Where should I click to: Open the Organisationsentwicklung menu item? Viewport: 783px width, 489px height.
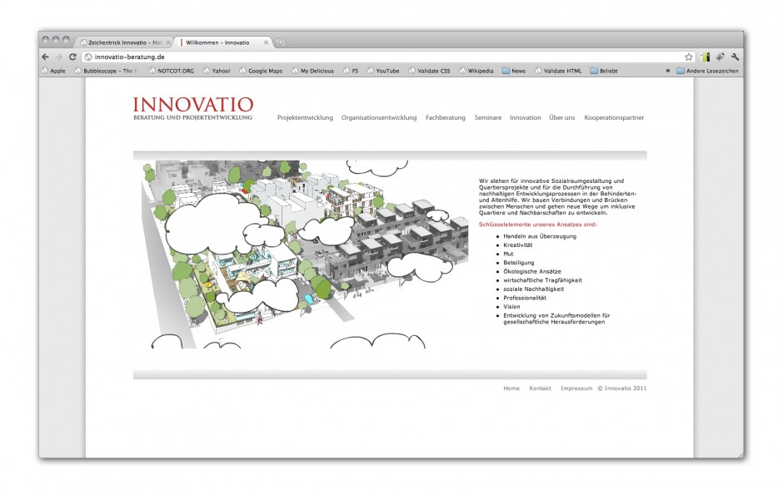coord(379,117)
